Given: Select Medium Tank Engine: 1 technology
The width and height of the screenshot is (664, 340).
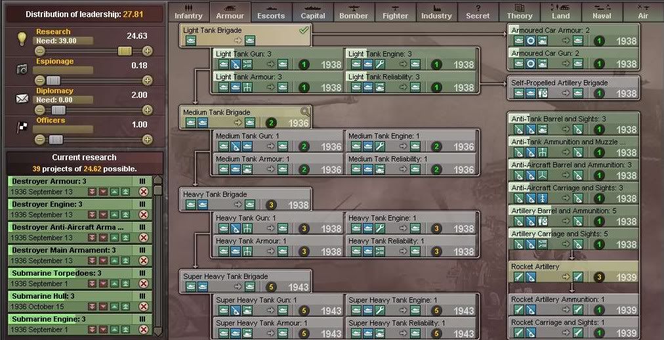Looking at the screenshot, I should [410, 141].
